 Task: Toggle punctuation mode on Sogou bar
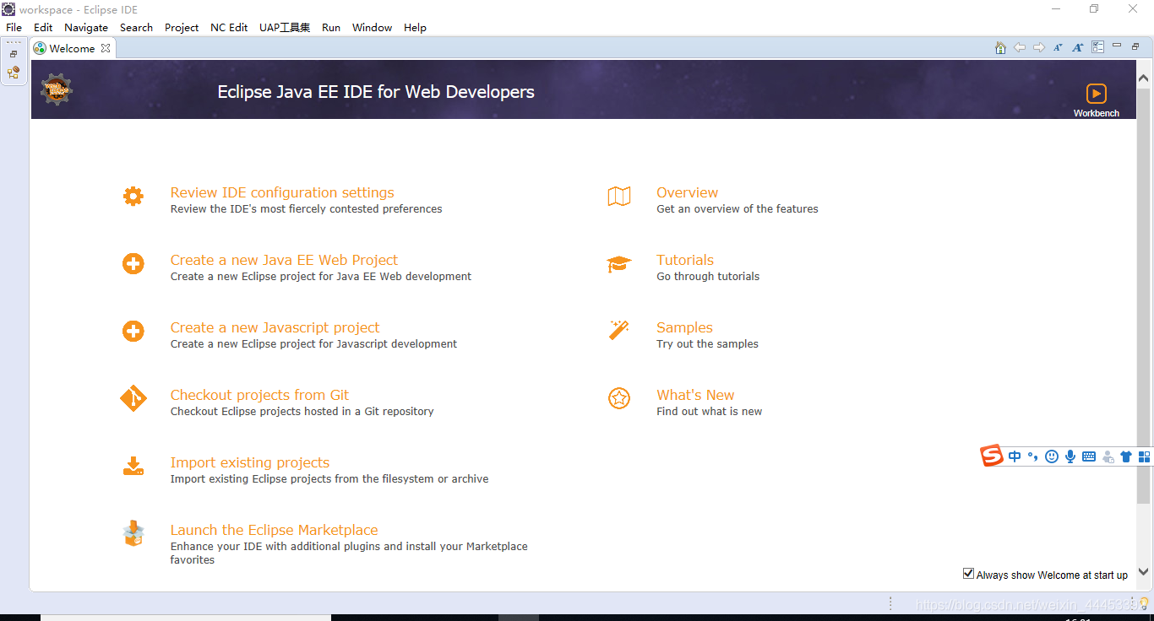pyautogui.click(x=1032, y=456)
